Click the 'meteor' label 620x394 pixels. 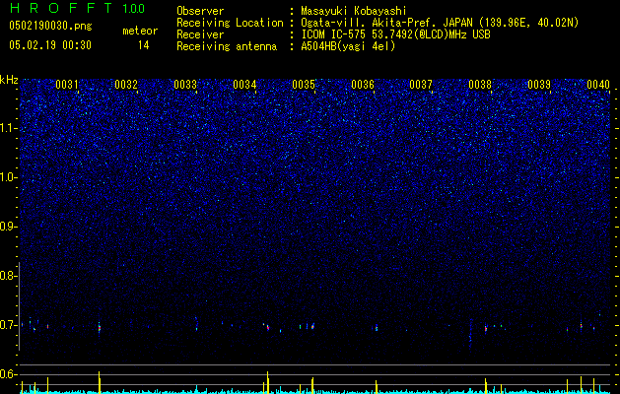tap(140, 31)
